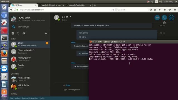Open Ubuntu Dash from launcher

(4, 7)
